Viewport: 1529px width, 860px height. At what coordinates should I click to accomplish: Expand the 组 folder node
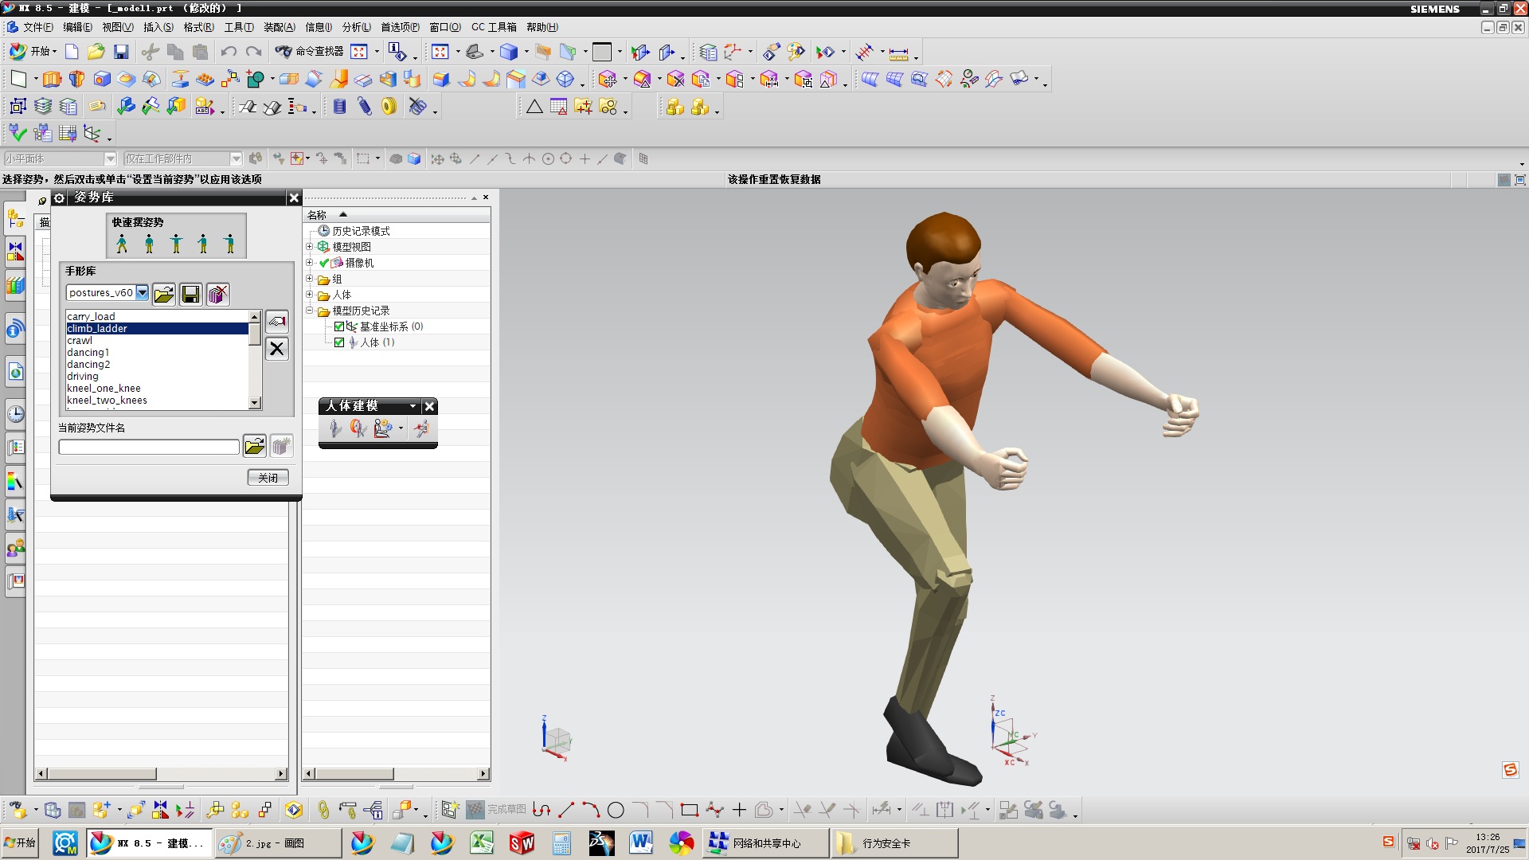310,279
